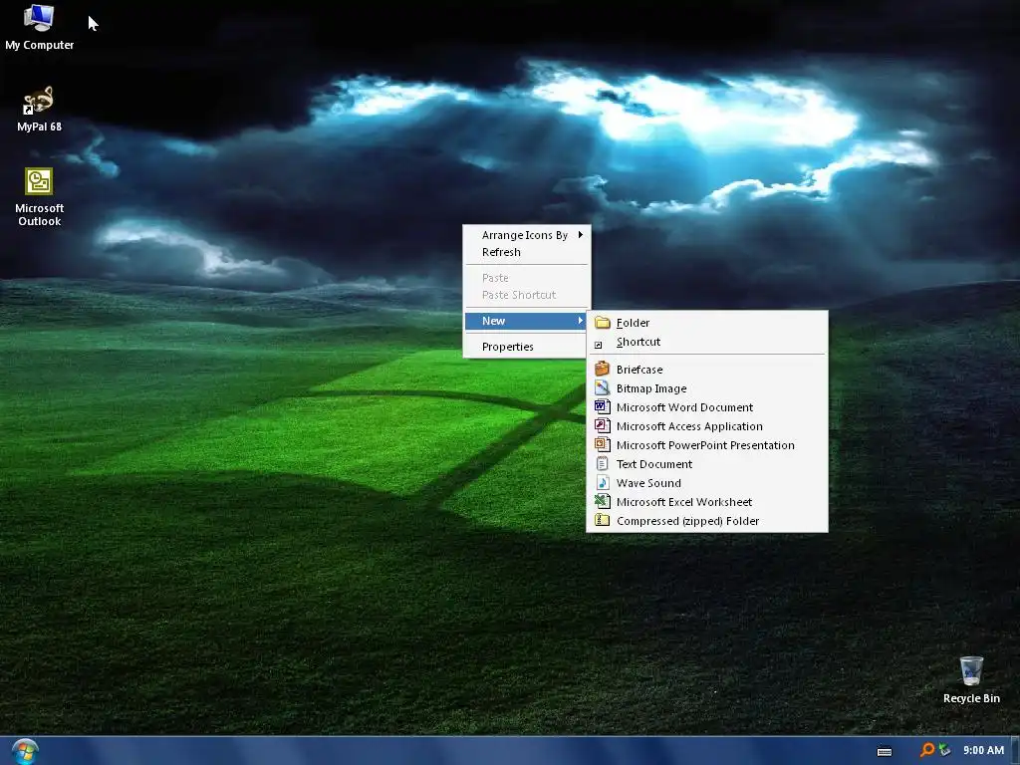
Task: Click the greyed-out Paste entry
Action: [526, 278]
